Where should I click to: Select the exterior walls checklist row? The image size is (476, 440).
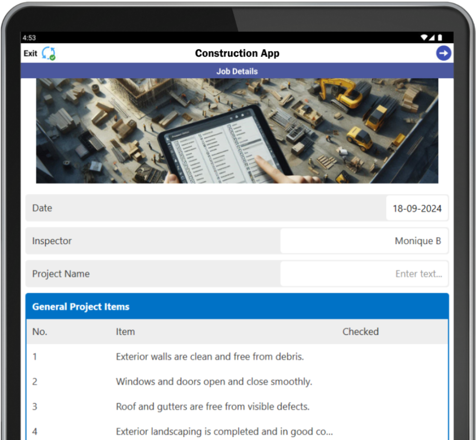[x=209, y=357]
